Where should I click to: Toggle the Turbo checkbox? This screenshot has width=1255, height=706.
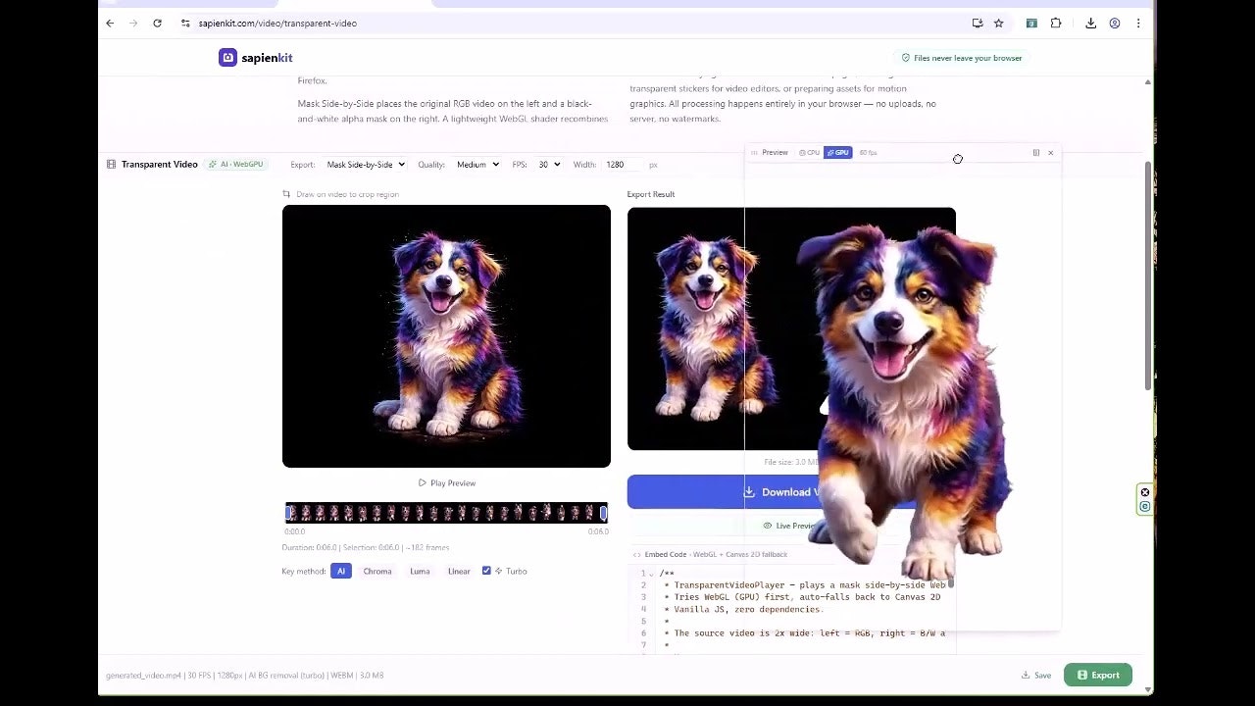coord(486,570)
